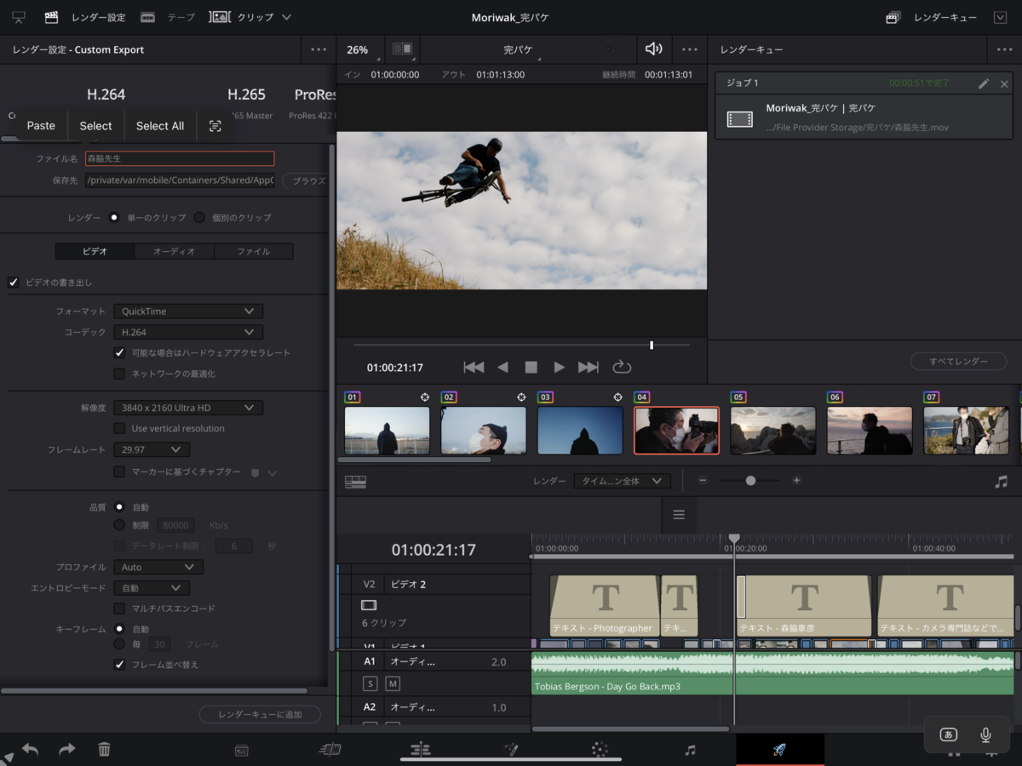1022x766 pixels.
Task: Open the Format dropdown showing QuickTime
Action: point(187,312)
